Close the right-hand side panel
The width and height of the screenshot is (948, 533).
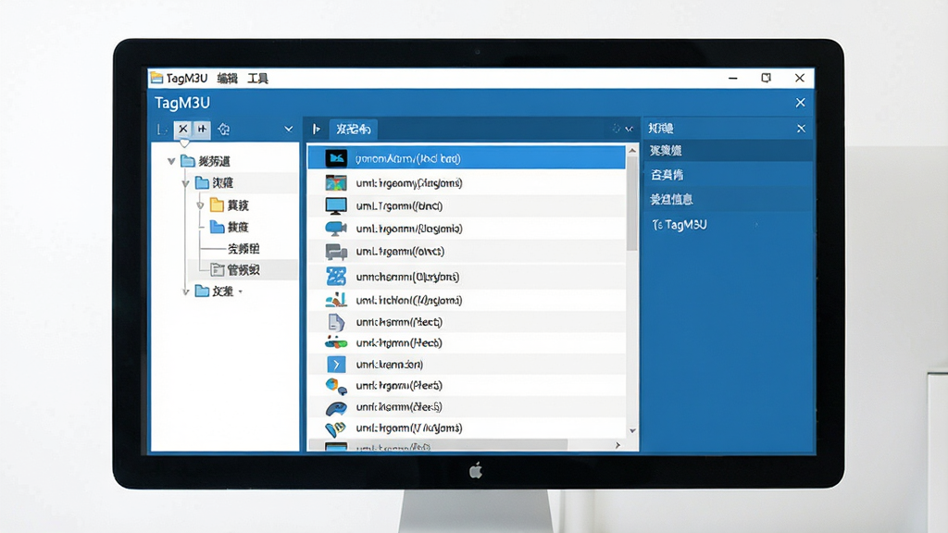click(x=801, y=129)
